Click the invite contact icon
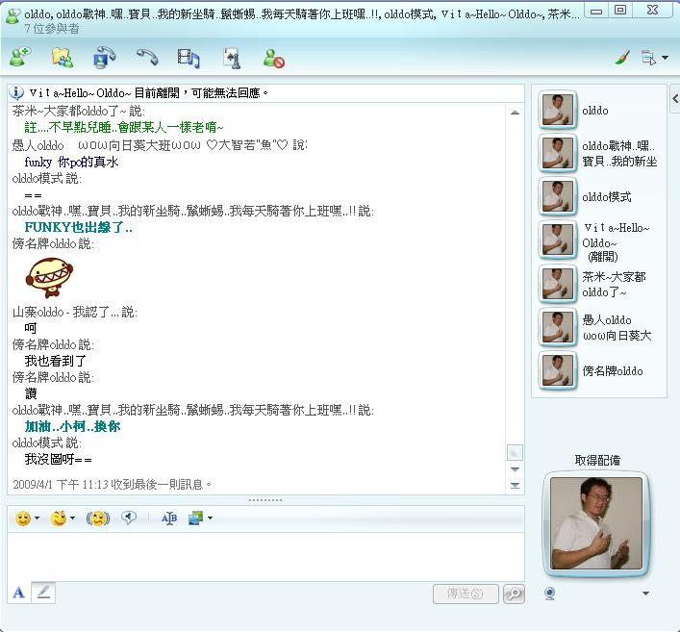This screenshot has height=632, width=680. pyautogui.click(x=20, y=58)
